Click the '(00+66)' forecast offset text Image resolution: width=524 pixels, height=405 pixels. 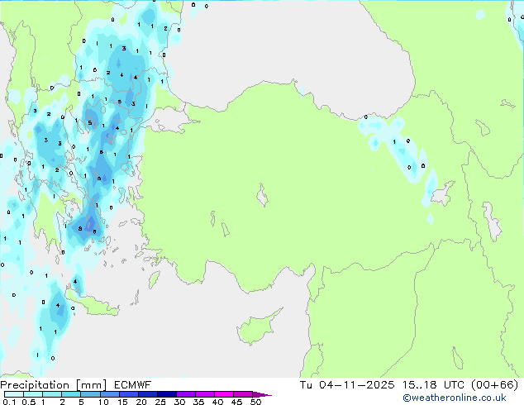click(494, 385)
